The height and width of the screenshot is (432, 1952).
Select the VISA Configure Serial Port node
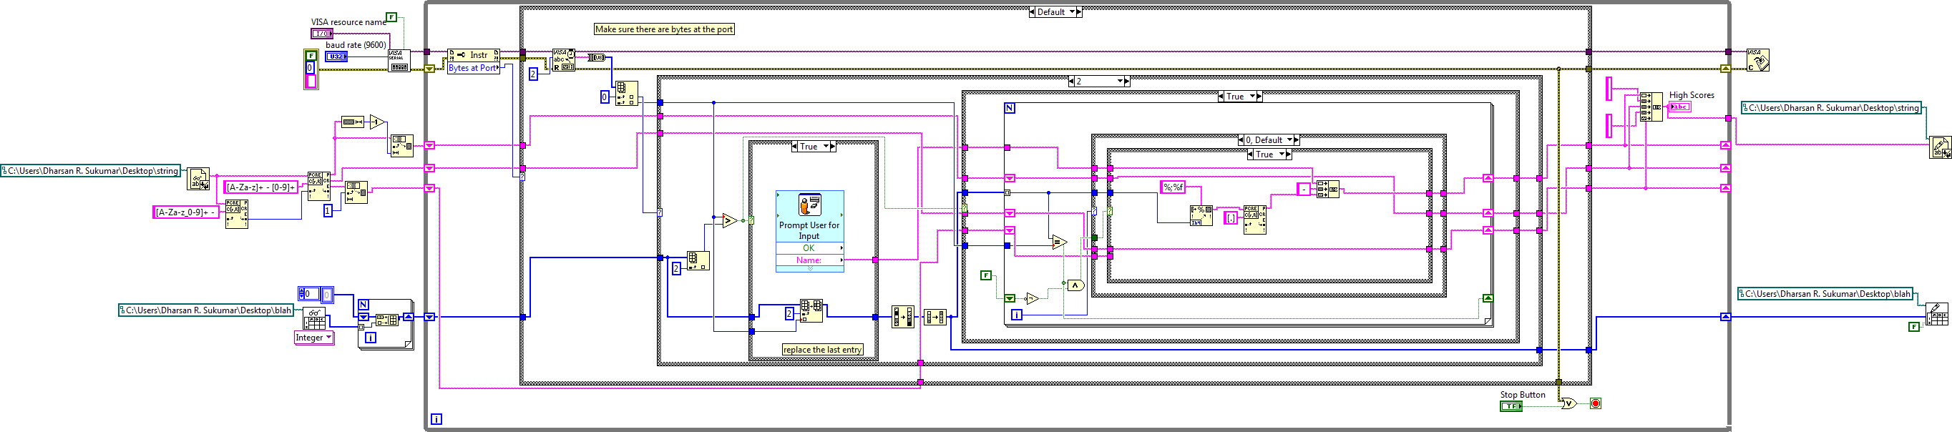(x=399, y=61)
